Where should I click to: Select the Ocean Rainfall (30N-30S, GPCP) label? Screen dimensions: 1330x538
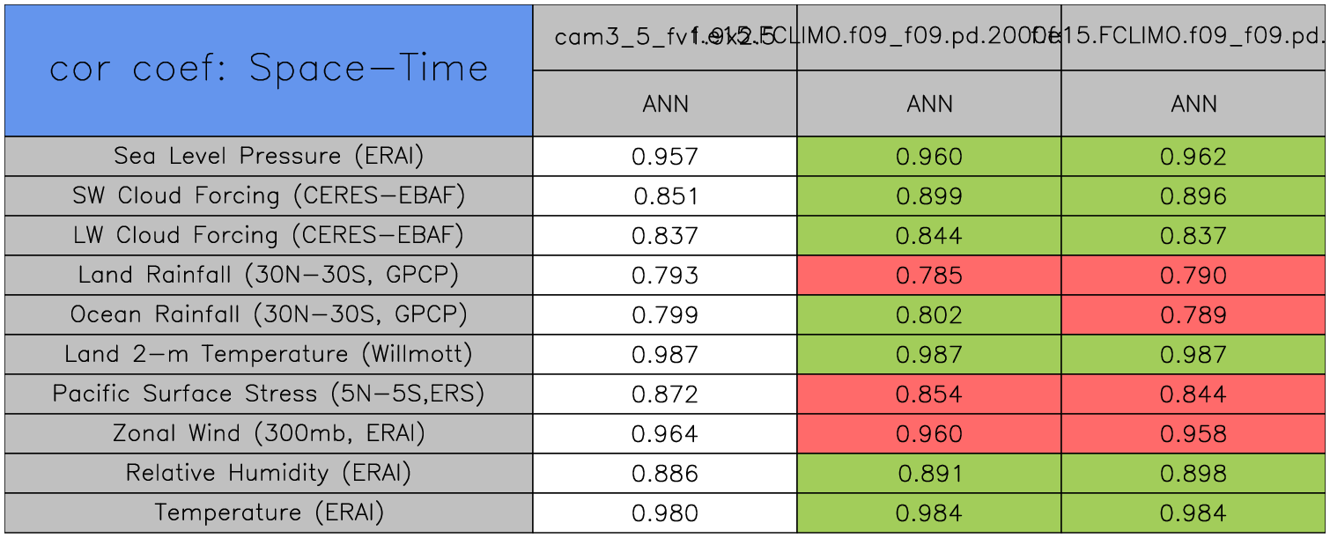click(269, 315)
